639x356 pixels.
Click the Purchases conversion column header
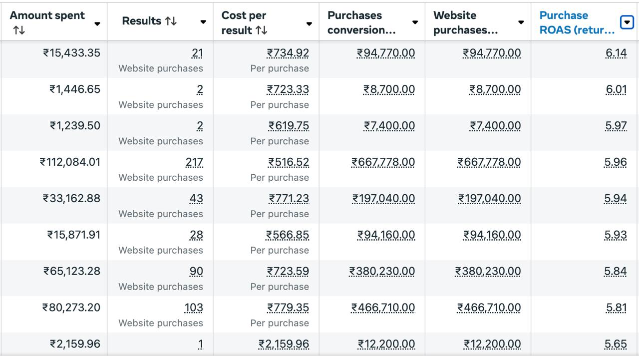361,22
